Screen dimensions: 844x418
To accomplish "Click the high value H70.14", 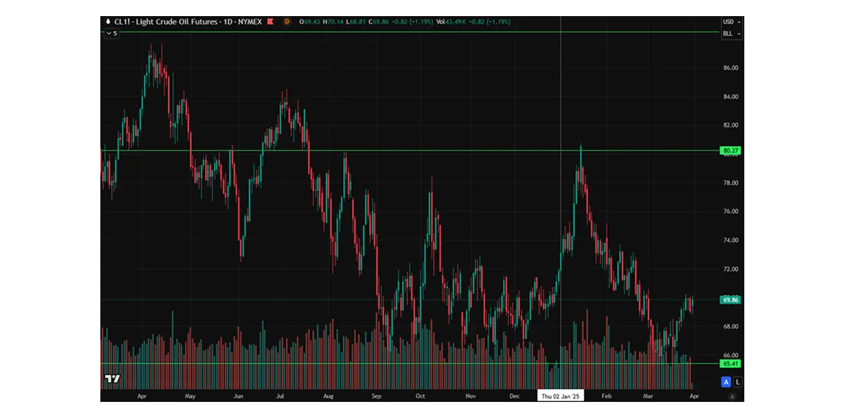I will [333, 21].
